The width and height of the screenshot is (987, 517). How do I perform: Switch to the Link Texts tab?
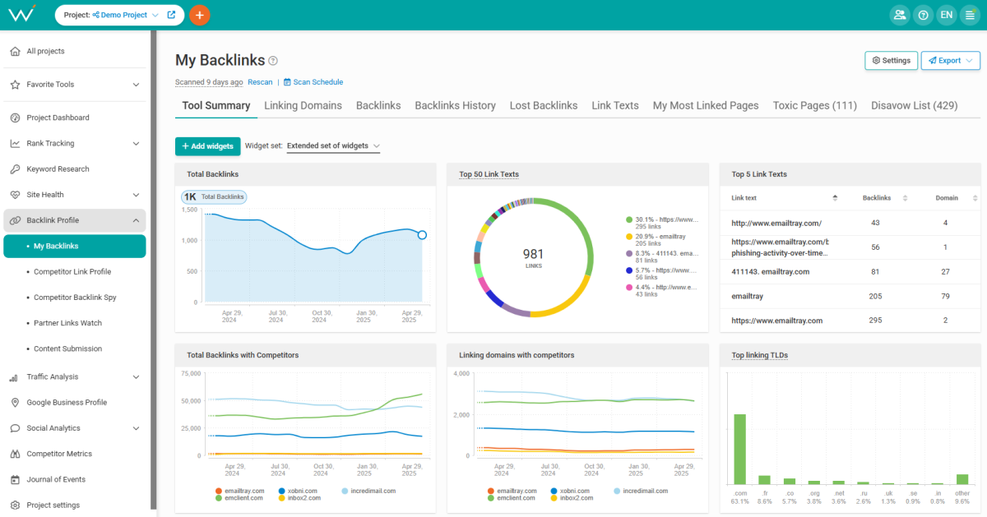tap(615, 105)
